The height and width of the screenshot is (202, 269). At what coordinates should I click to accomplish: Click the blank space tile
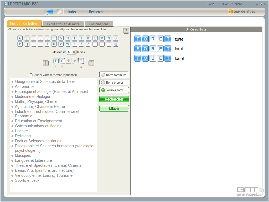95,44
